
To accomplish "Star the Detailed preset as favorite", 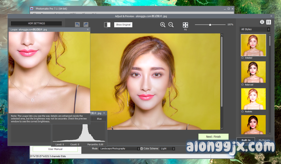I will click(x=243, y=58).
